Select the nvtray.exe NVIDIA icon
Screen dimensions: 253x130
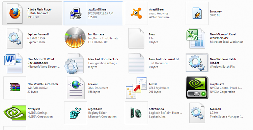pos(15,113)
